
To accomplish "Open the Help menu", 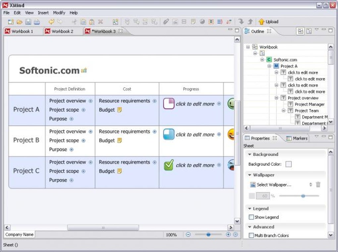I will [x=74, y=13].
